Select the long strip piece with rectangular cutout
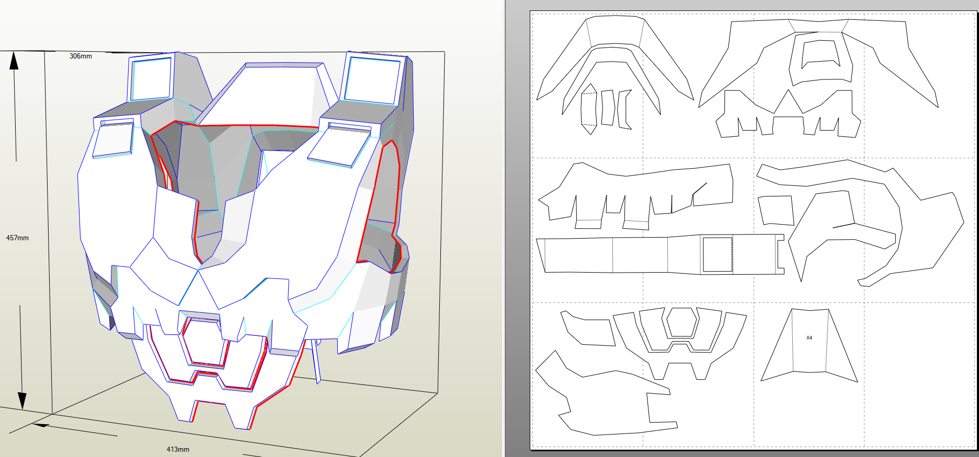Image resolution: width=979 pixels, height=457 pixels. coord(660,254)
